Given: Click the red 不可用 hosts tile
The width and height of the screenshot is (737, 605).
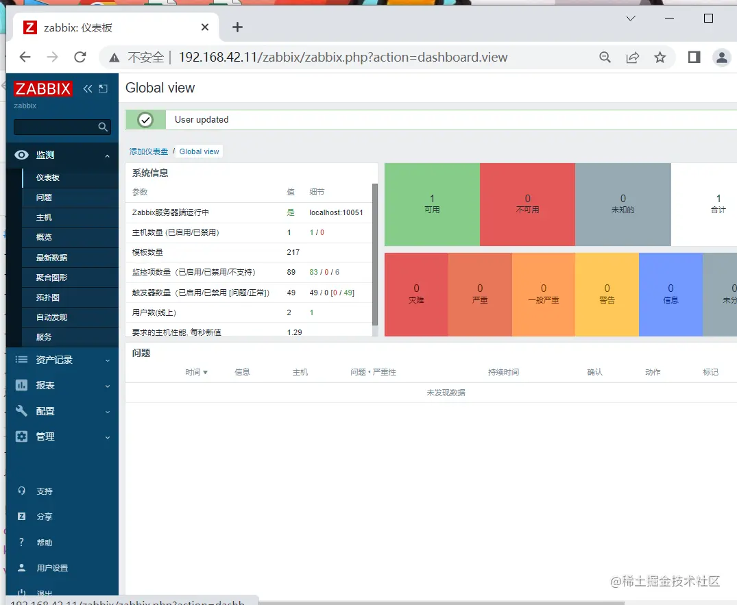Looking at the screenshot, I should click(527, 204).
